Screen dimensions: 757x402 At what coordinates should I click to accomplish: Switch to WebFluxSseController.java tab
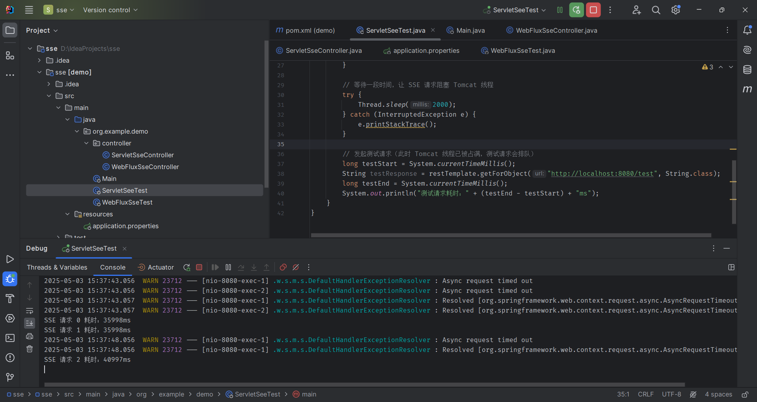coord(552,30)
